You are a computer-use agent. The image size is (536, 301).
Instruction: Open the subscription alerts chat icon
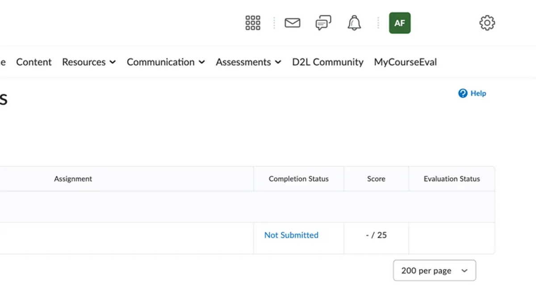click(323, 23)
